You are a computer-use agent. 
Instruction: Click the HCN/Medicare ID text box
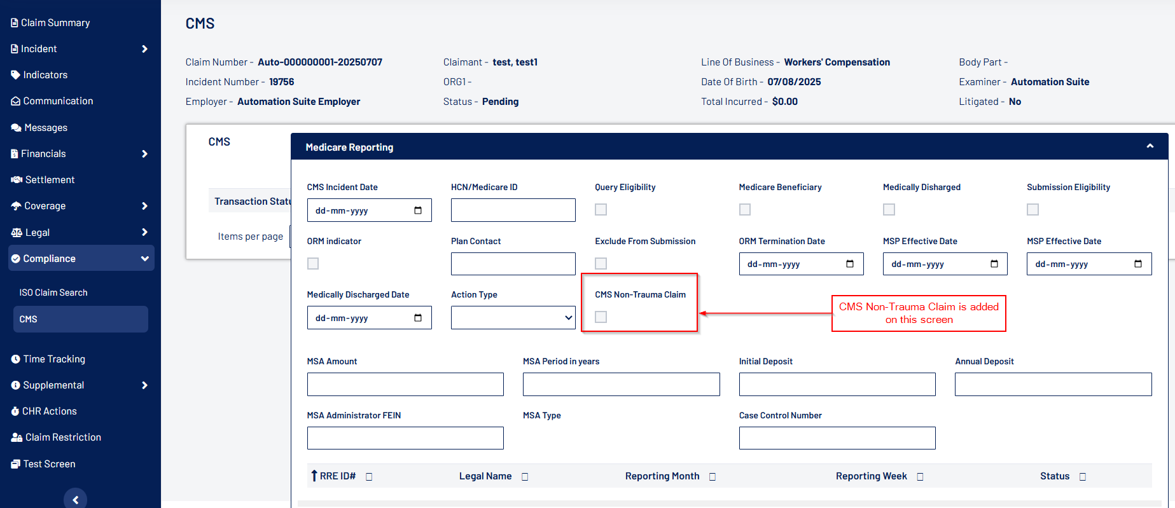pos(513,210)
